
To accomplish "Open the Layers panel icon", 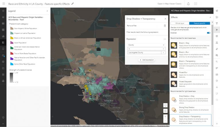I will [x=3, y=17].
